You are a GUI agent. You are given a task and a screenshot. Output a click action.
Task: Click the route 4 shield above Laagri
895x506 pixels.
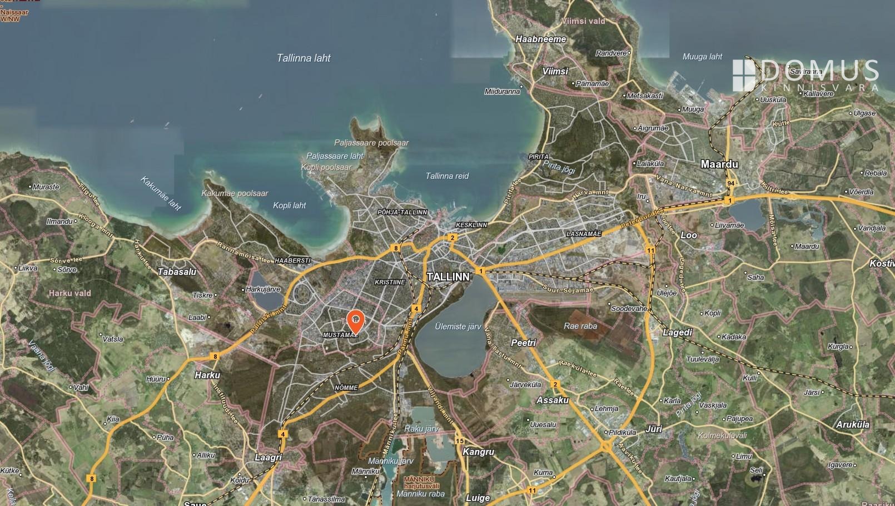284,434
